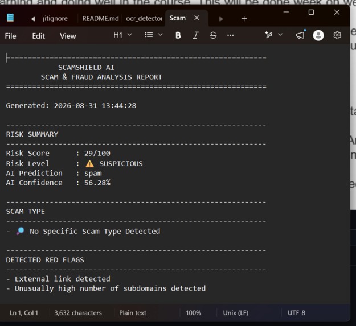Click Ln 1, Col 1 in status bar
The image size is (356, 326).
tap(23, 313)
